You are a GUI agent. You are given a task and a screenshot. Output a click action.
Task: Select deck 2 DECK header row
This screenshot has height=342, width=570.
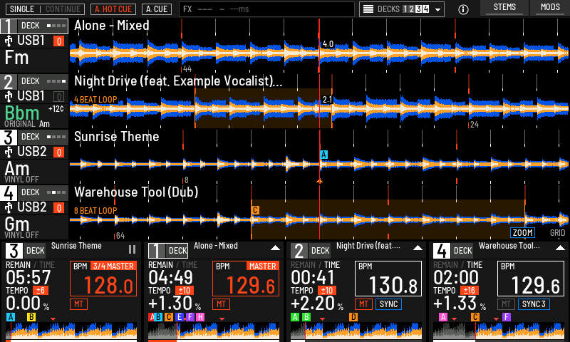(34, 81)
